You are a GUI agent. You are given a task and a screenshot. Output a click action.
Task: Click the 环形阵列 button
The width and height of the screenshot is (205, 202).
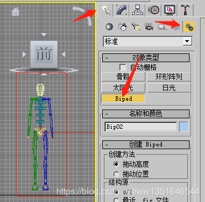[169, 77]
